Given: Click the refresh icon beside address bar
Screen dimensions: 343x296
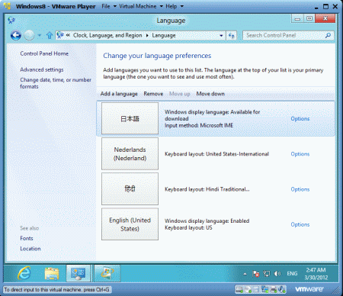Looking at the screenshot, I should coord(231,36).
